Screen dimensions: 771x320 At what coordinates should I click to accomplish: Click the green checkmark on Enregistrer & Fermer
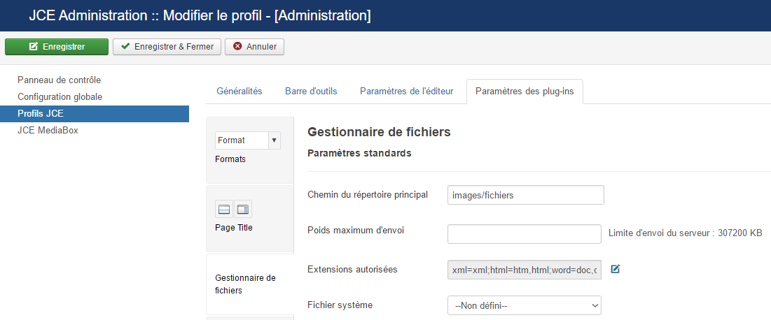(x=125, y=47)
